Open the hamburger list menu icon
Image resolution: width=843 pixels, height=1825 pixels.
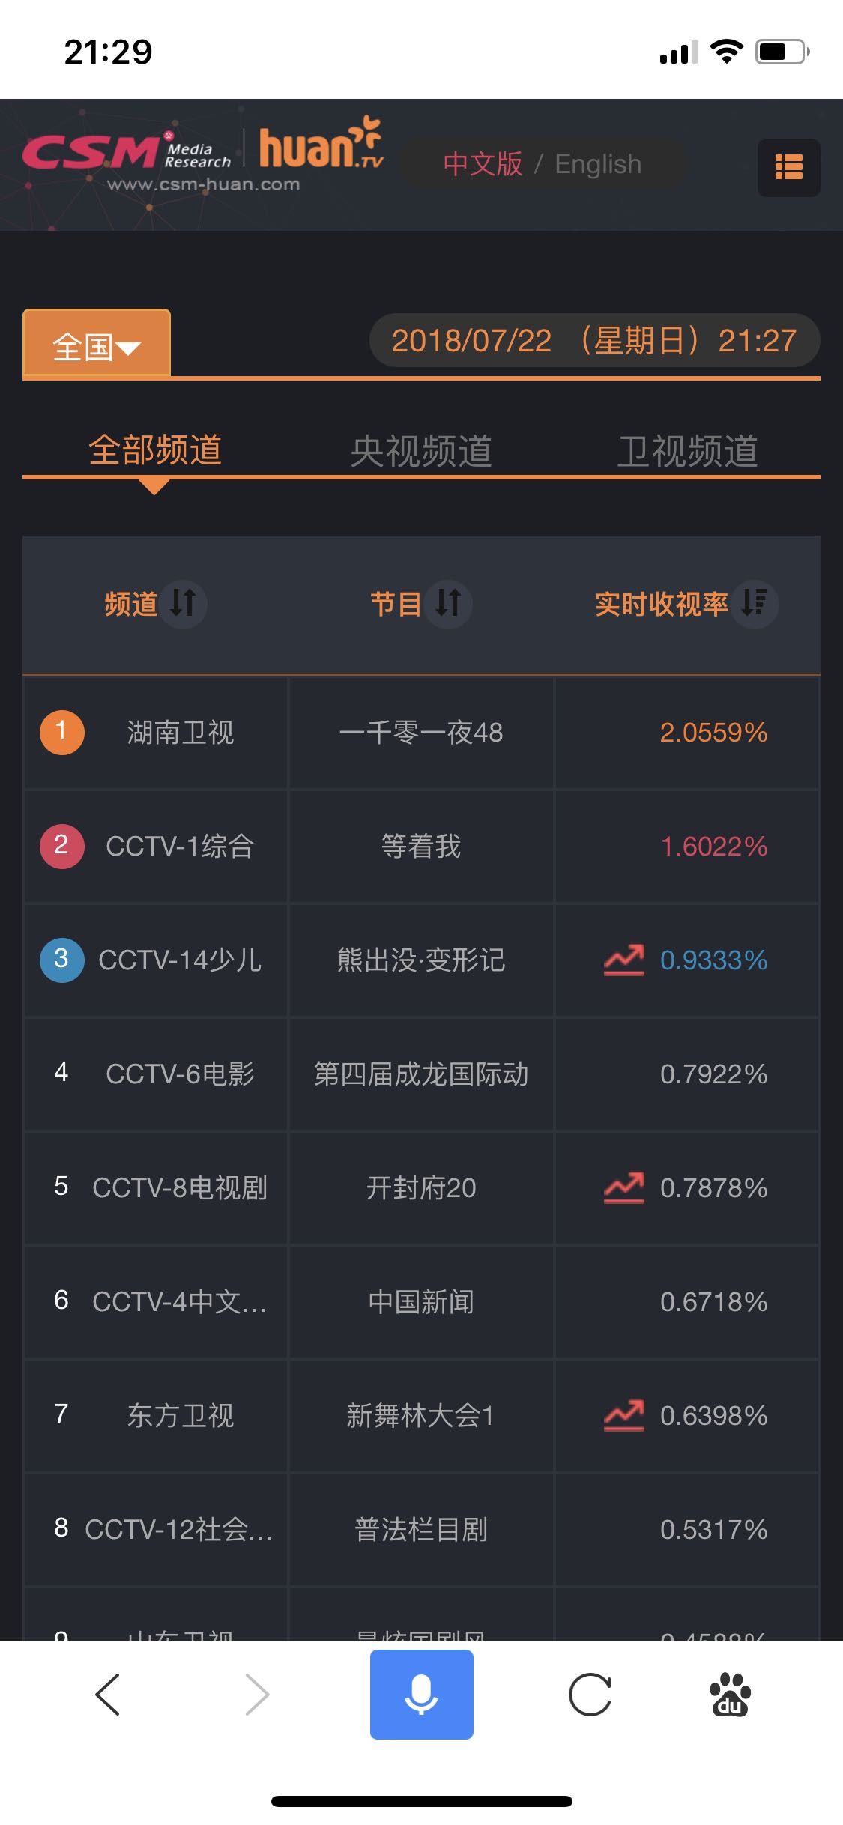click(788, 167)
